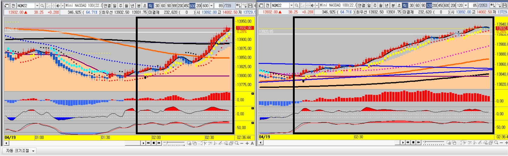Viewport: 508px width, 156px height.
Task: Select 분 period in left chart
Action: tap(139, 6)
